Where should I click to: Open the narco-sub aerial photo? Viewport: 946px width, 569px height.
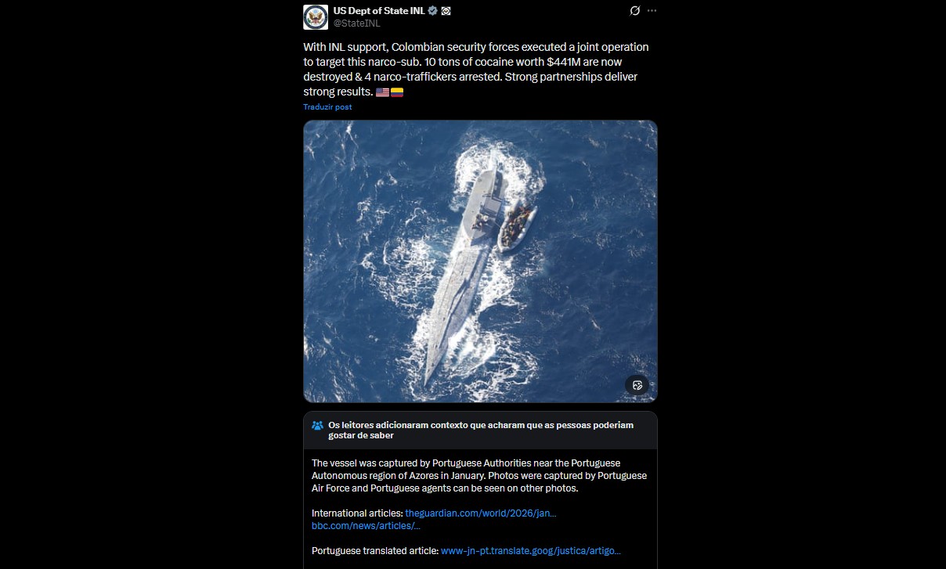point(480,261)
